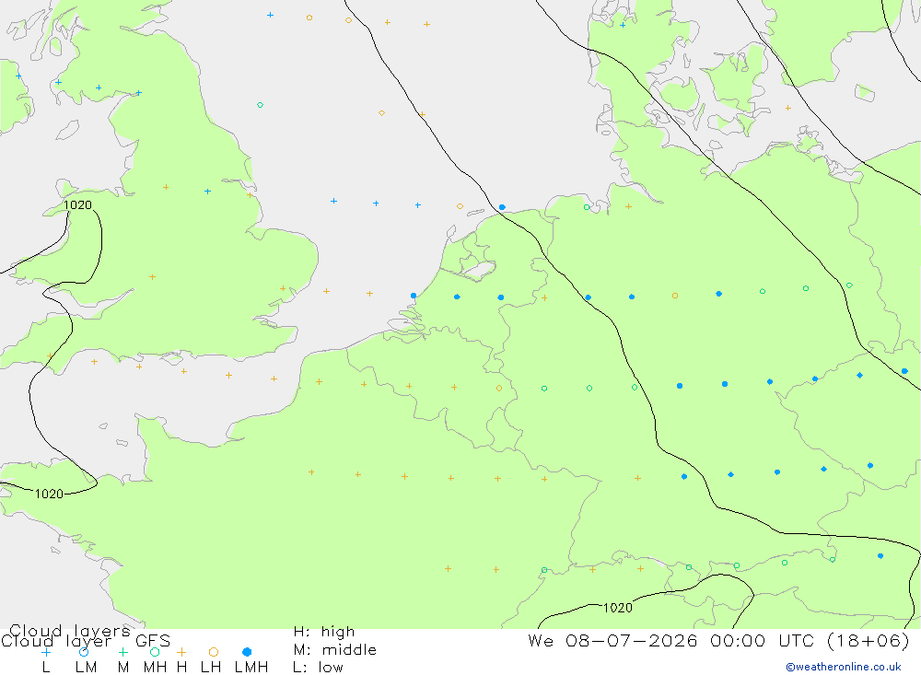Click the 'GFS' model label
Viewport: 921px width, 675px height.
tap(153, 641)
